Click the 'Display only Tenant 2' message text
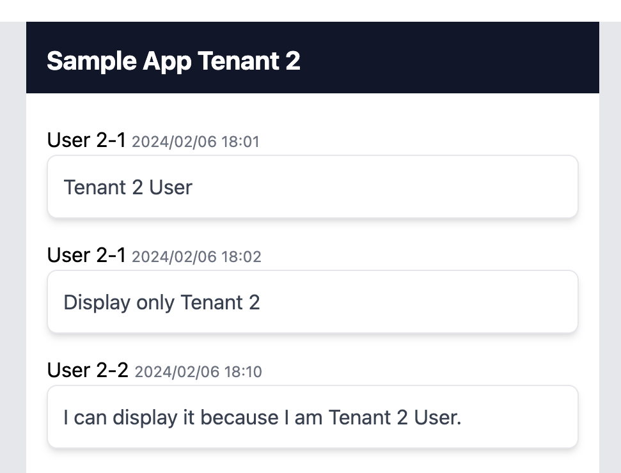Viewport: 621px width, 473px height. [x=162, y=302]
